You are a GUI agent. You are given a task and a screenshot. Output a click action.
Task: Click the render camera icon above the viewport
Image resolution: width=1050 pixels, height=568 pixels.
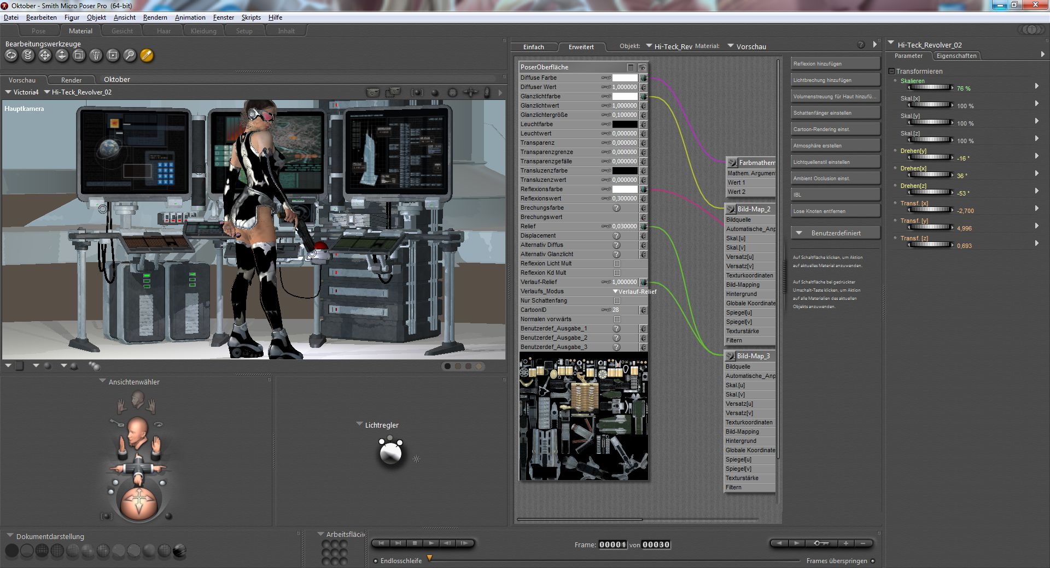(x=372, y=92)
